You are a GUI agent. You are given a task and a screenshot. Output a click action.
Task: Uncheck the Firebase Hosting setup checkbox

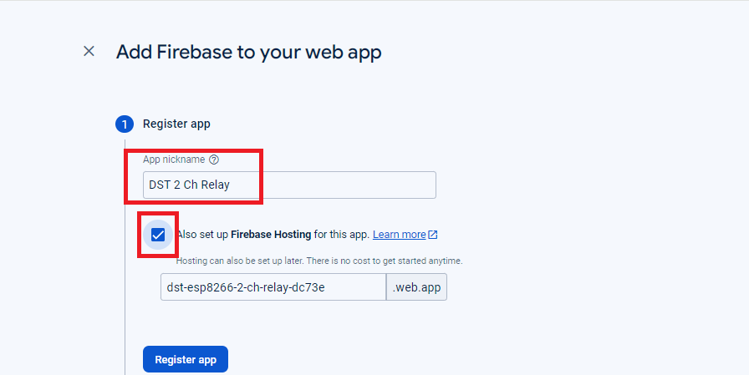pos(158,235)
